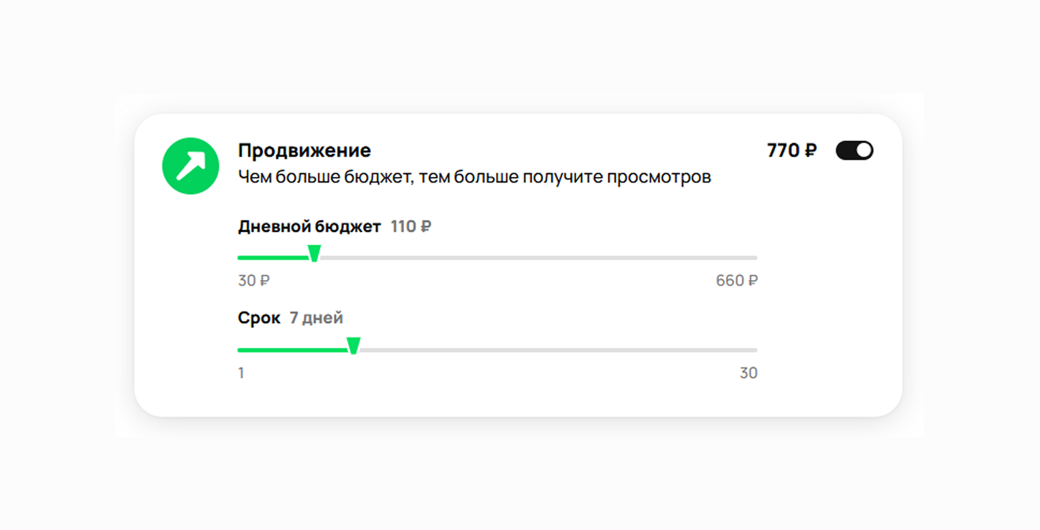The height and width of the screenshot is (530, 1040).
Task: Click the budget description subtitle text
Action: coord(474,177)
